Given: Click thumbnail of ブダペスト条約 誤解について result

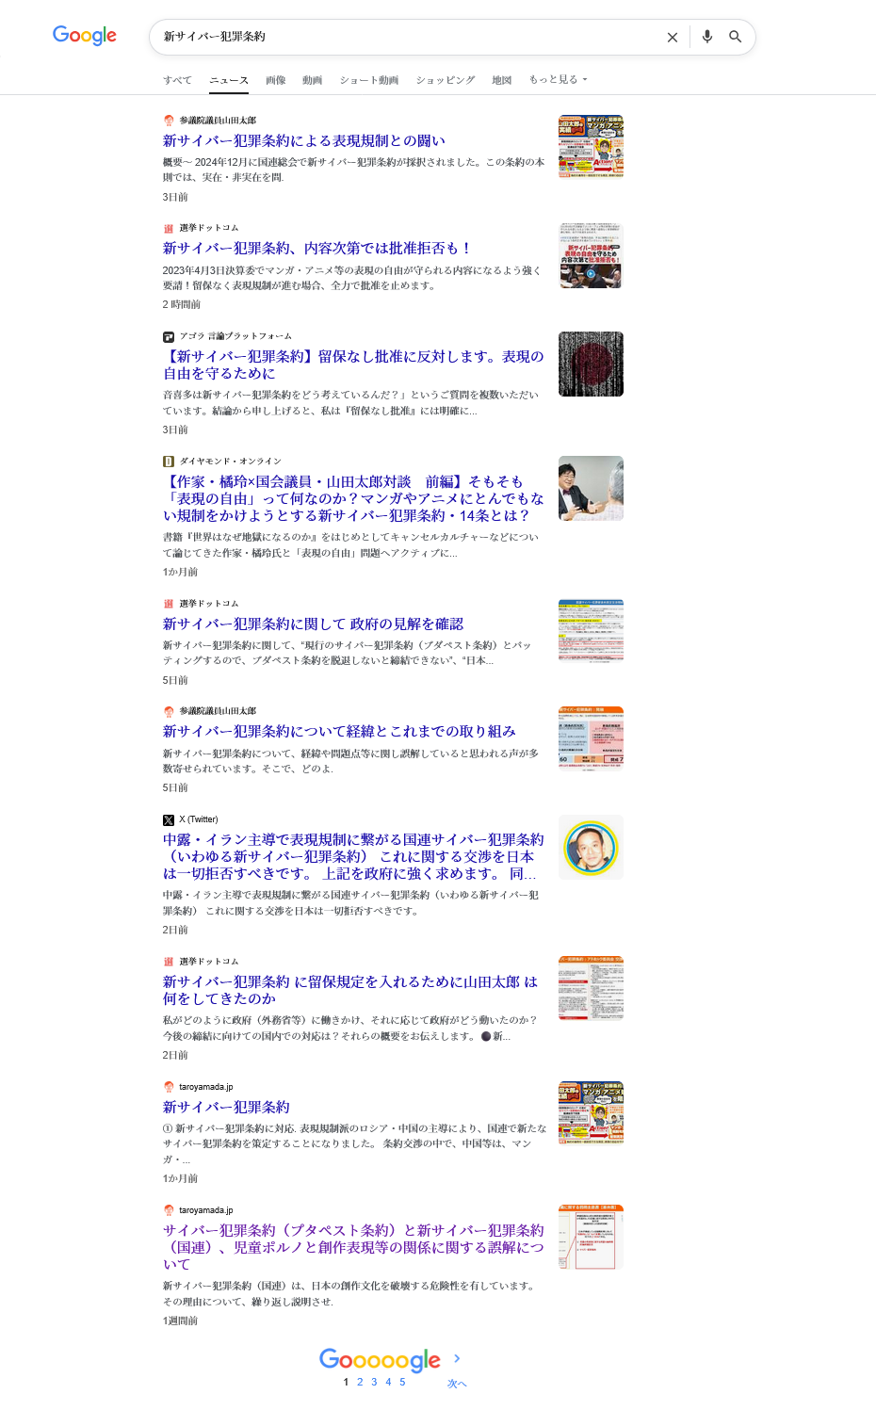Looking at the screenshot, I should point(591,1237).
